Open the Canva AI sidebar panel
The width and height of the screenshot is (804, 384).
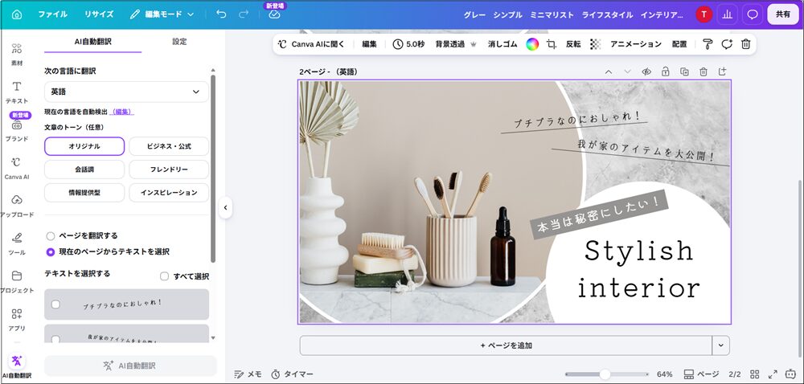(x=17, y=169)
